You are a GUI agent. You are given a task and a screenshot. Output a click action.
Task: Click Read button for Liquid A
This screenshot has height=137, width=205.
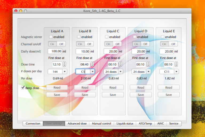tap(57, 87)
